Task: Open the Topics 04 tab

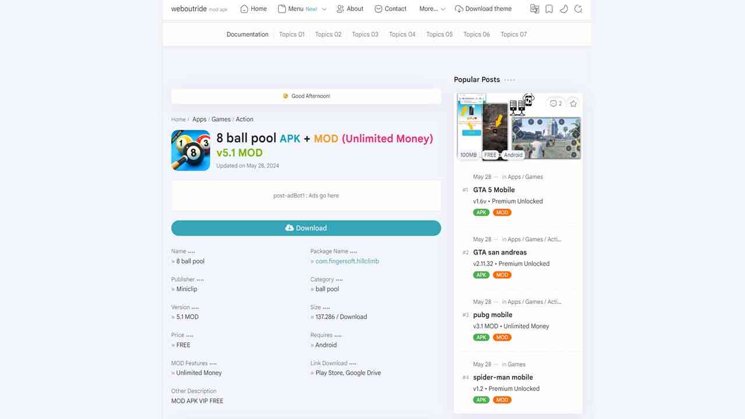Action: [402, 34]
